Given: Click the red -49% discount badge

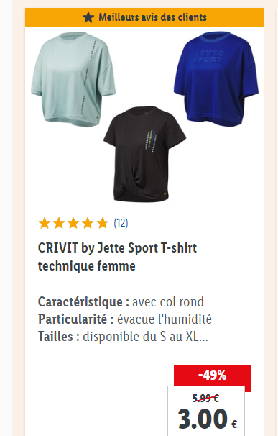Looking at the screenshot, I should (x=213, y=375).
